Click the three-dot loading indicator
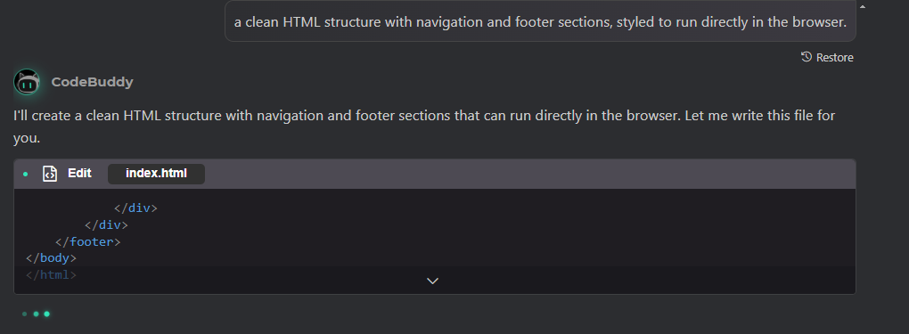909x334 pixels. point(36,314)
